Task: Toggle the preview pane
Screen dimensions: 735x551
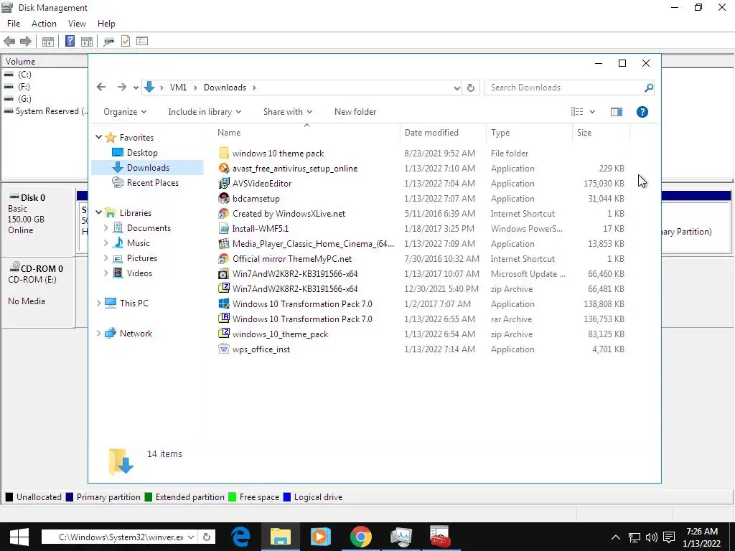Action: (x=617, y=111)
